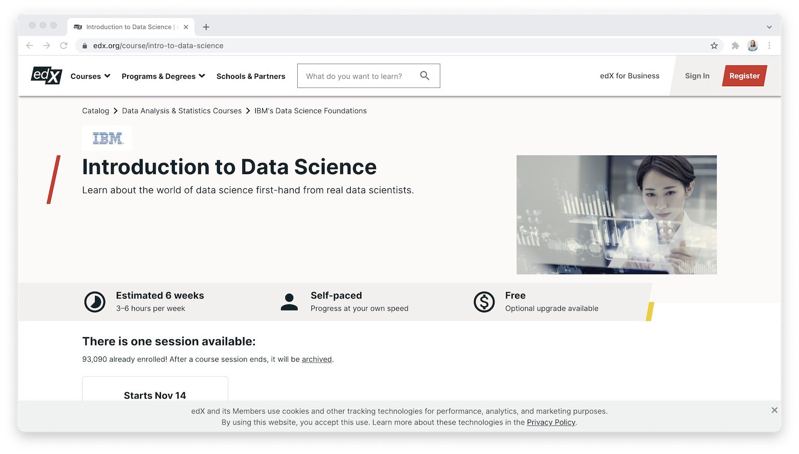Click the profile avatar in the browser toolbar
The width and height of the screenshot is (799, 454).
(x=752, y=46)
